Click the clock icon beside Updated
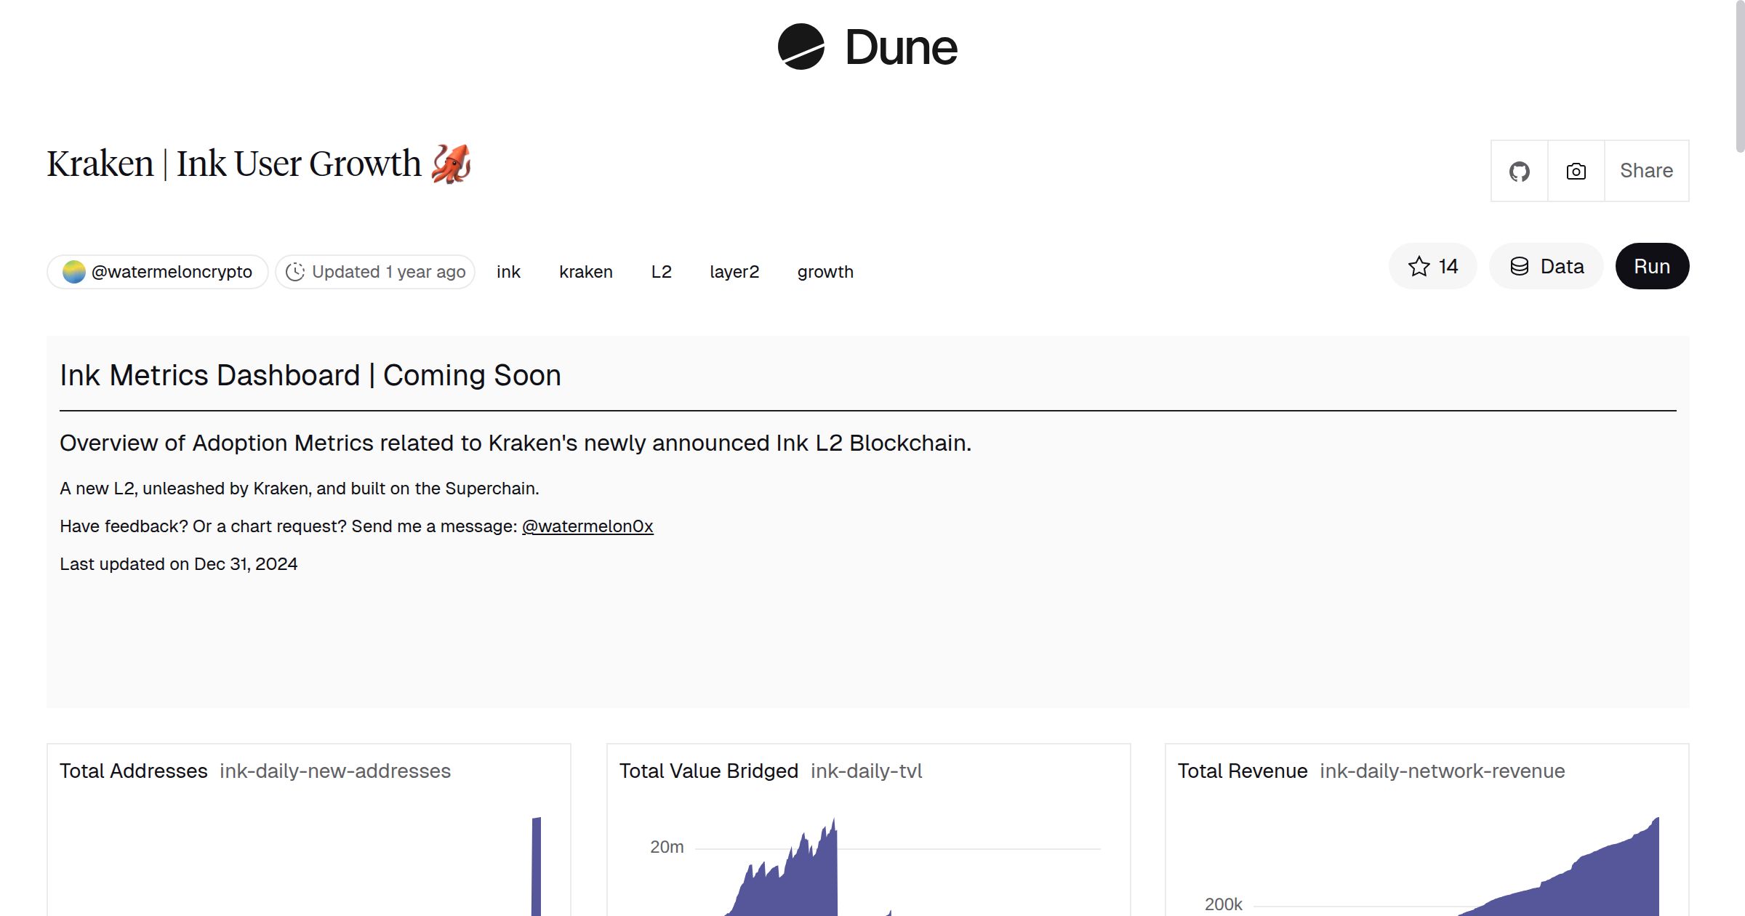This screenshot has height=916, width=1745. [x=295, y=272]
